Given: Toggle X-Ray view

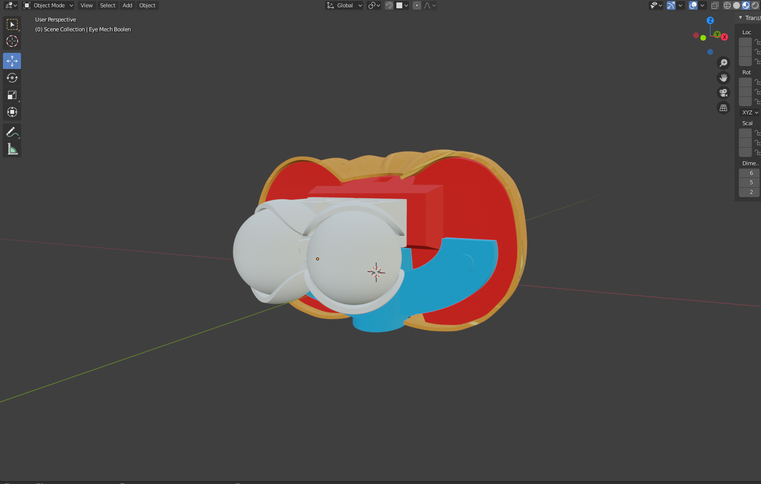Looking at the screenshot, I should tap(715, 5).
